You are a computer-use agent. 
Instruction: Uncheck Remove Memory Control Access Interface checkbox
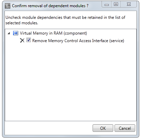28,40
